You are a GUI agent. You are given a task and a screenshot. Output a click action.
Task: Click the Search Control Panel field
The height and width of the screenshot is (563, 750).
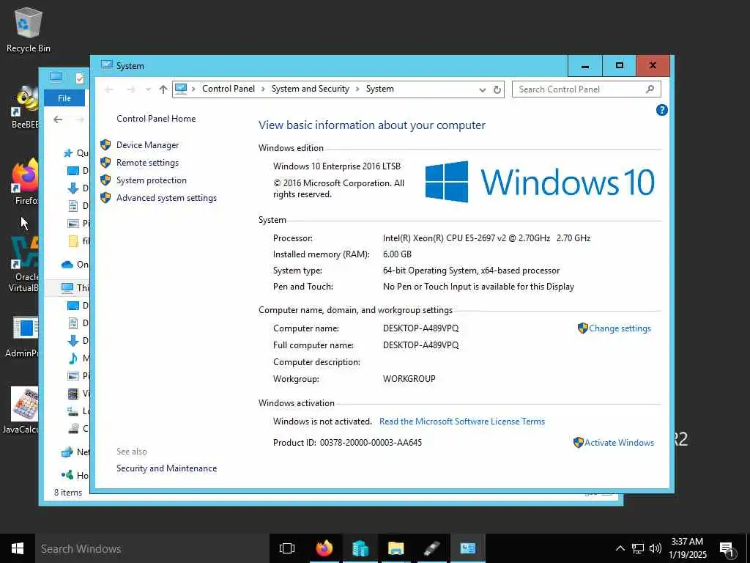click(x=587, y=89)
